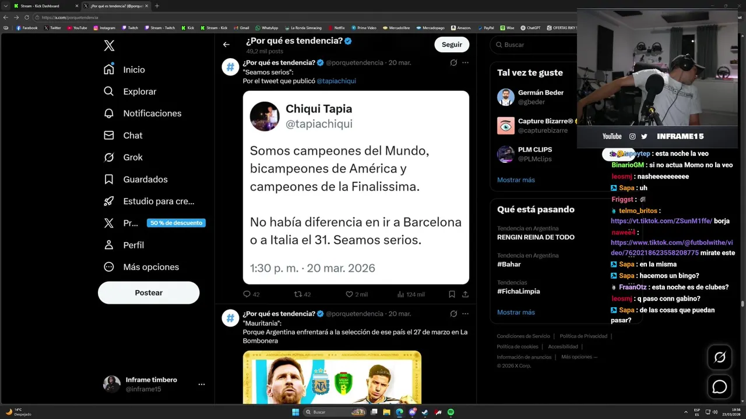Click repost icon with 42 reposts
746x419 pixels.
click(302, 294)
